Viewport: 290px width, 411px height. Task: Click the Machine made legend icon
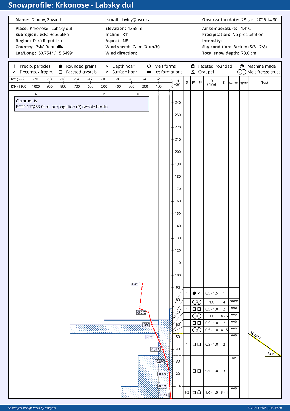(242, 66)
